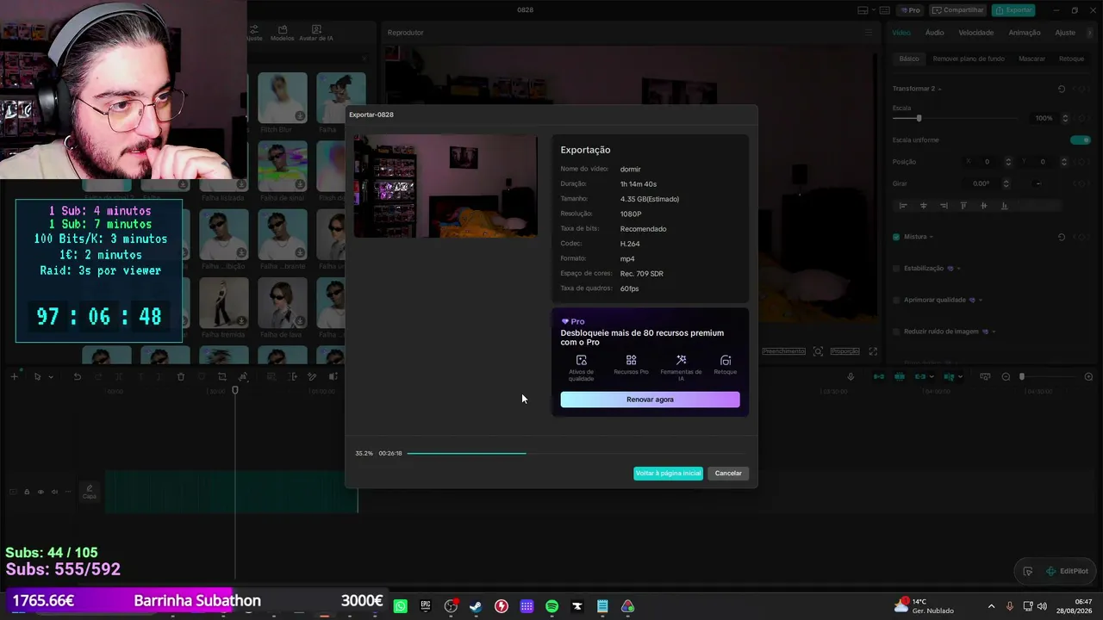Viewport: 1103px width, 620px height.
Task: Open the EditPilot assistant
Action: (1067, 571)
